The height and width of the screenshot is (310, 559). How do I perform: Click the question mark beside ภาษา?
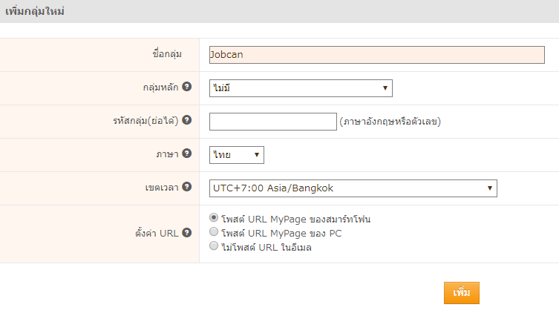[187, 154]
